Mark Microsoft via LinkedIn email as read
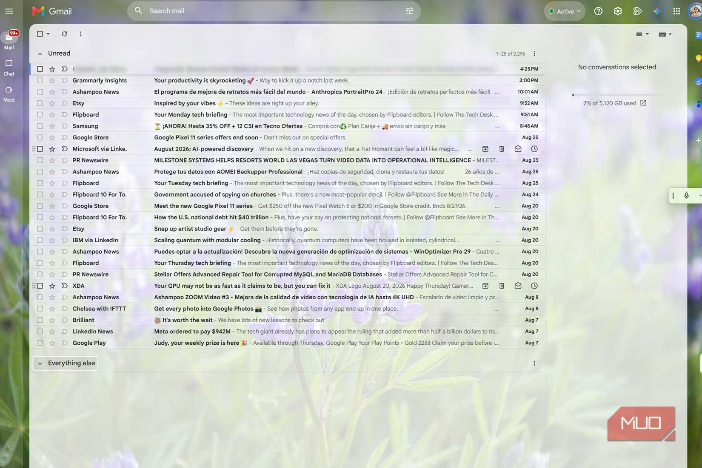 pos(518,149)
